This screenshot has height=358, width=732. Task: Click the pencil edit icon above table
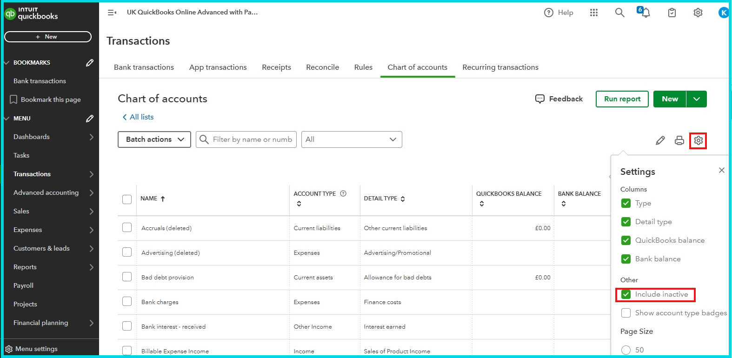(660, 140)
